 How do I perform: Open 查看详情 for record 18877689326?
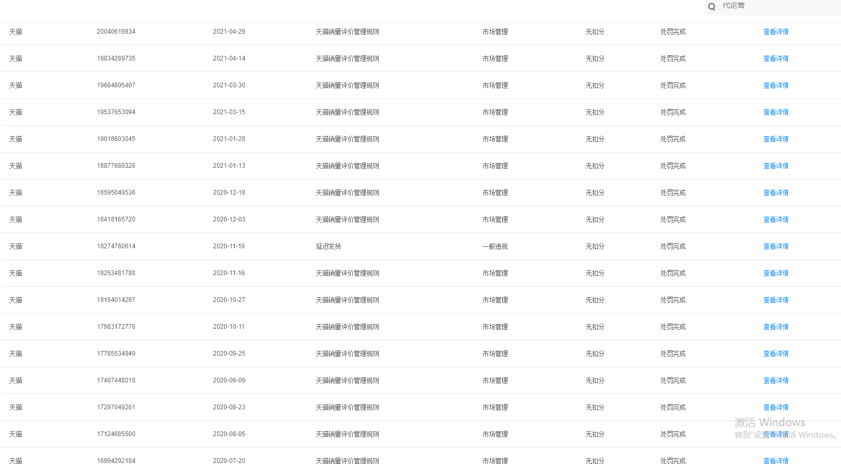pyautogui.click(x=776, y=166)
